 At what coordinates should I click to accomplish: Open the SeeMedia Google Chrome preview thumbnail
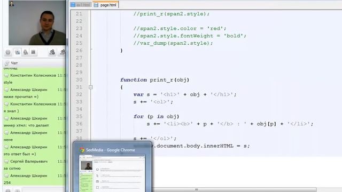pyautogui.click(x=112, y=173)
